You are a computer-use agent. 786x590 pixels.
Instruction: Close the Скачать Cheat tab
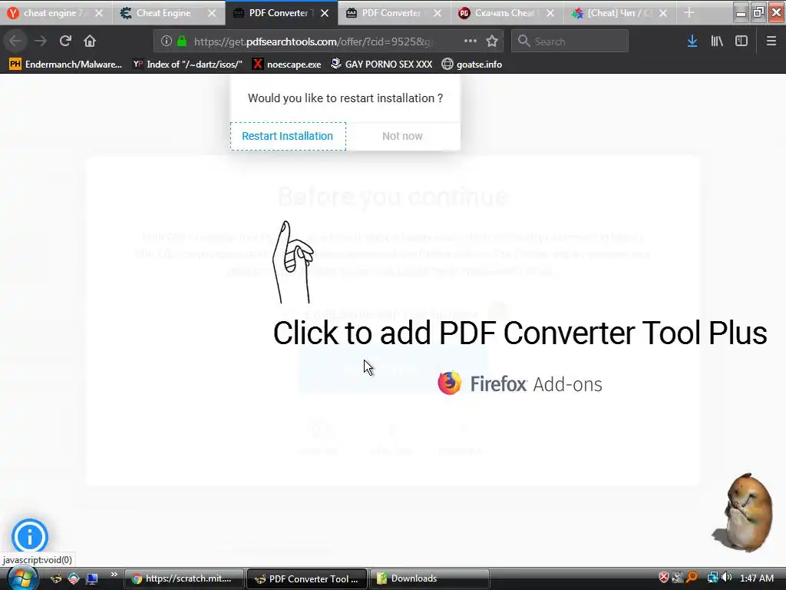[550, 13]
